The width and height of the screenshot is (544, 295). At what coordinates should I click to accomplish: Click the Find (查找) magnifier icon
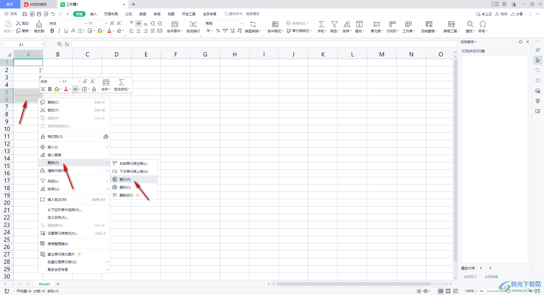[x=470, y=24]
